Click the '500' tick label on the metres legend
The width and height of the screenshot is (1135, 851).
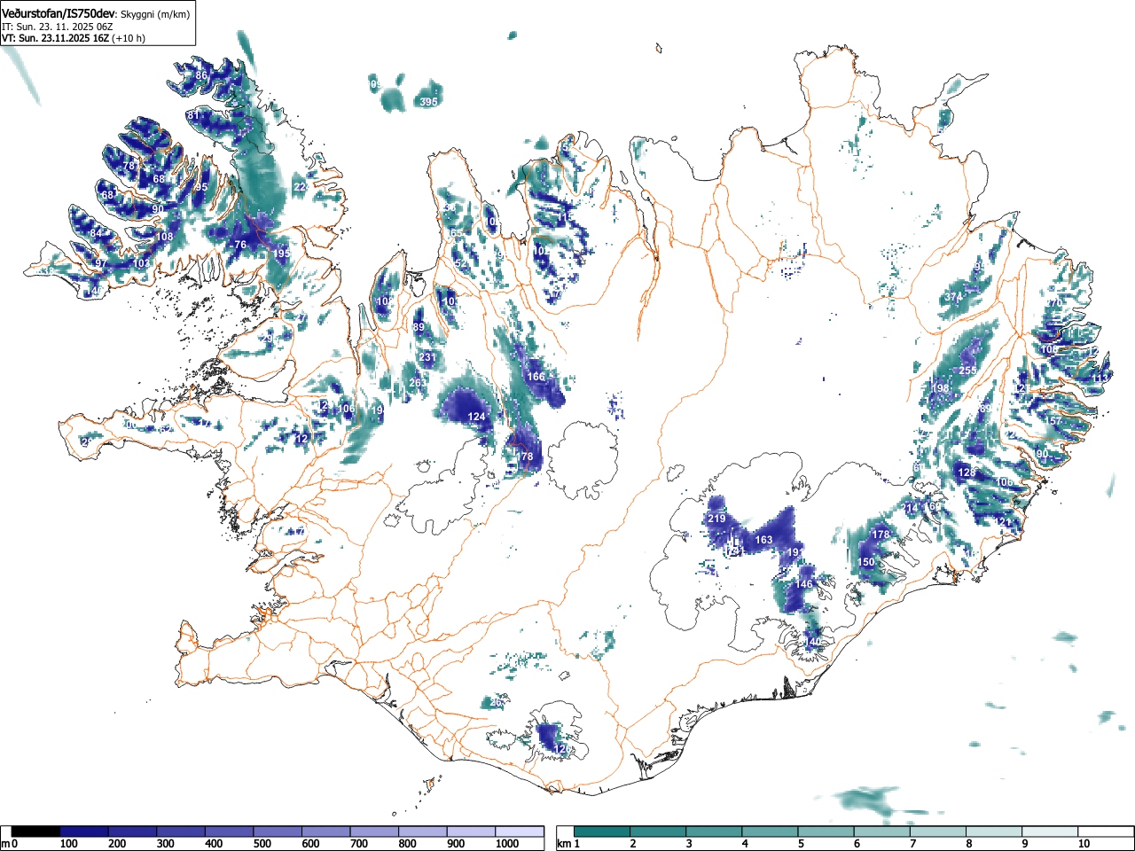262,844
